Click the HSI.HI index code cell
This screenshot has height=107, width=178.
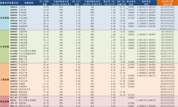tap(14, 98)
